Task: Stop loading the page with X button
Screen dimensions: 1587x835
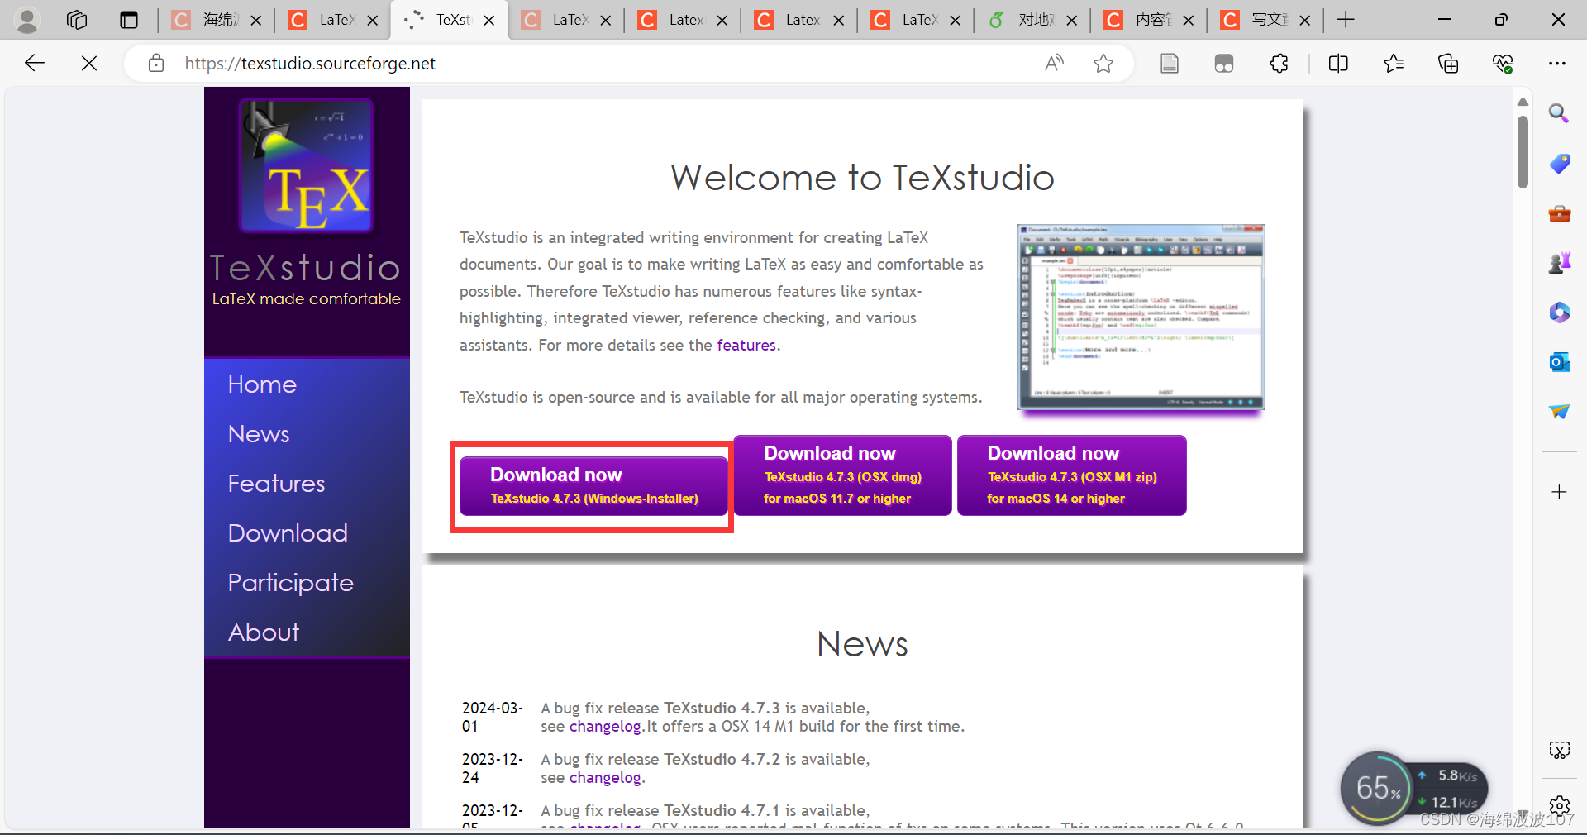Action: [89, 63]
